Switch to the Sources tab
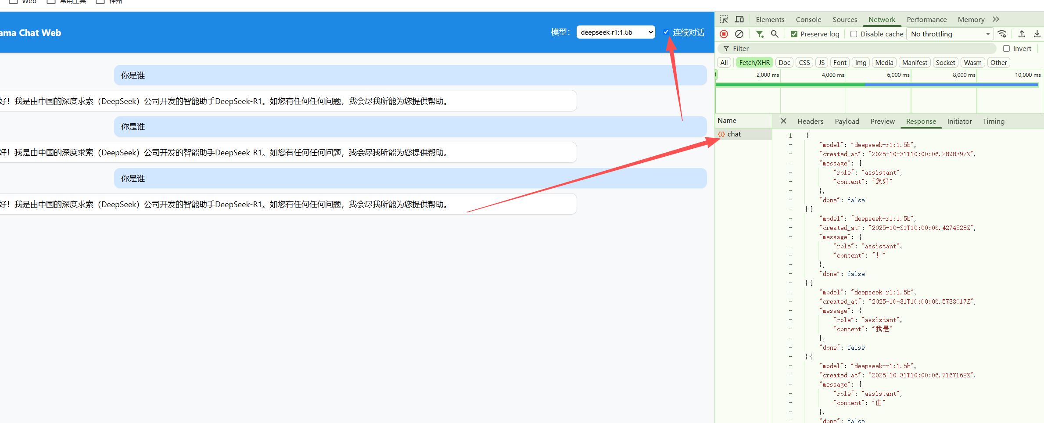Image resolution: width=1044 pixels, height=423 pixels. pos(845,20)
